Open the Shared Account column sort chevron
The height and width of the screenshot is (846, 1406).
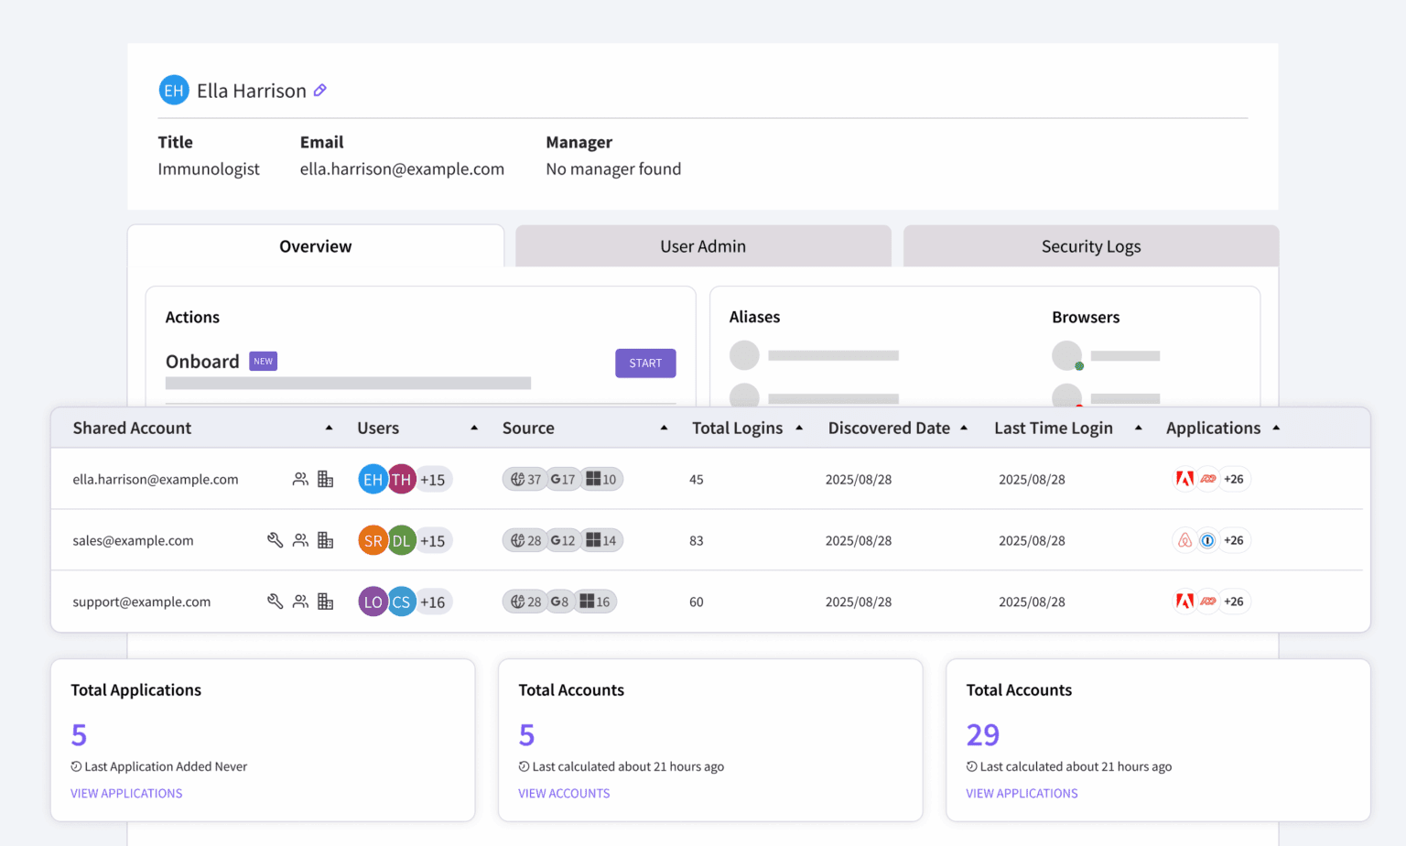330,427
